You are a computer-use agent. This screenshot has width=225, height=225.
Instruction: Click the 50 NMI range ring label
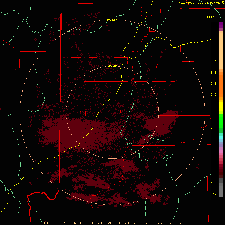coord(112,66)
